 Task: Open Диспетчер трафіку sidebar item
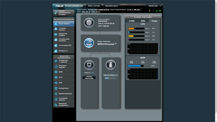point(64,34)
